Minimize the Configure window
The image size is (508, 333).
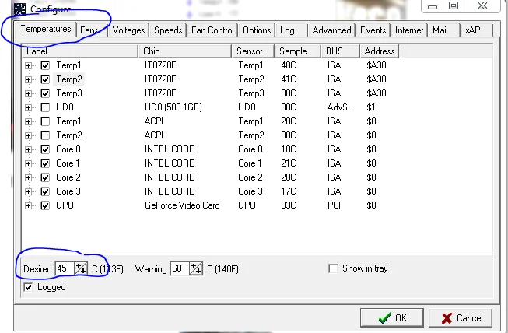click(433, 6)
